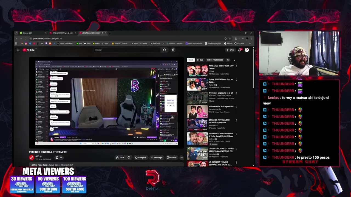Open new browser tab plus button
Image resolution: width=351 pixels, height=197 pixels.
click(110, 33)
